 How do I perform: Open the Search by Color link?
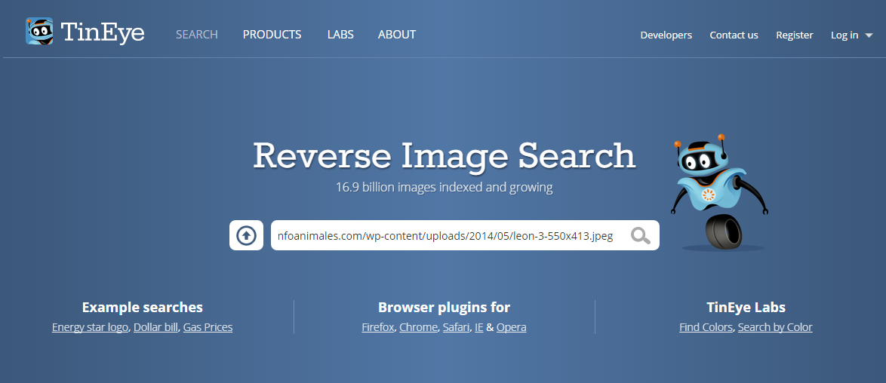(775, 327)
